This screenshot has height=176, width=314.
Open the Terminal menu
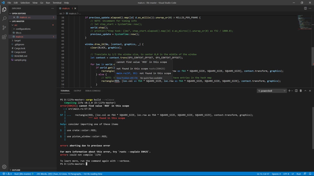coord(57,3)
